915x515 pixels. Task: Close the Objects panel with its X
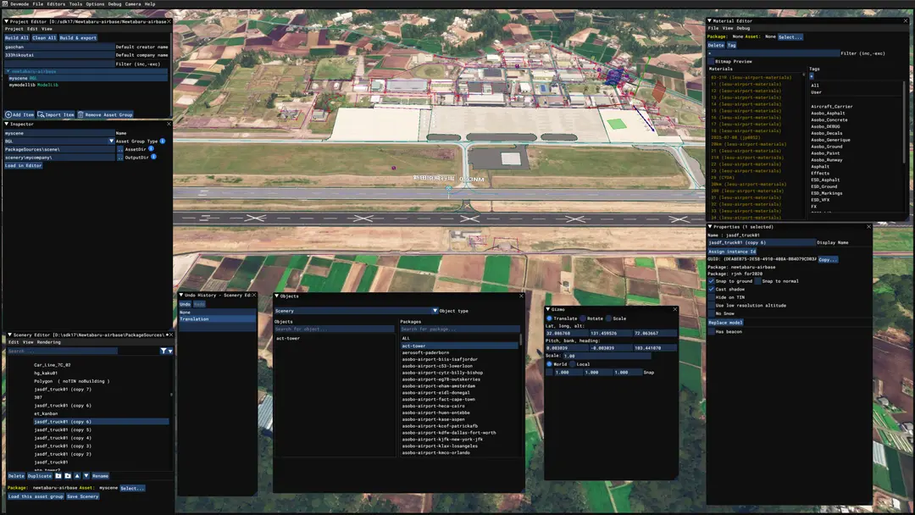point(521,296)
